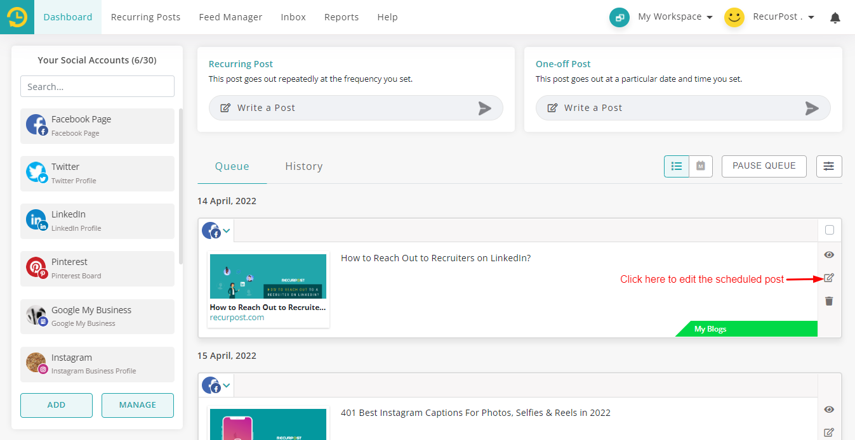The image size is (855, 440).
Task: Preview the LinkedIn recruiters post
Action: [x=829, y=255]
